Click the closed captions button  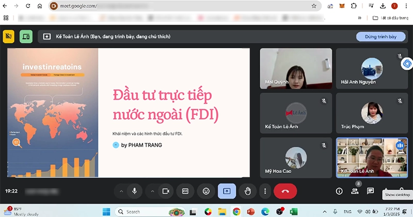pyautogui.click(x=185, y=191)
